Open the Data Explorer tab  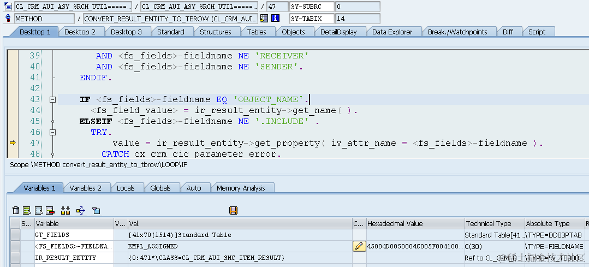click(x=392, y=32)
